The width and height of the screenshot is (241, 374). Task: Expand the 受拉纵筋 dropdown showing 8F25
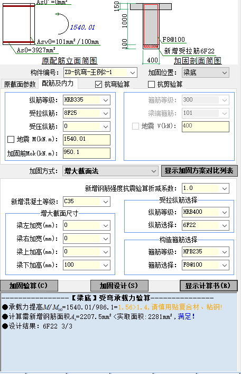click(87, 113)
